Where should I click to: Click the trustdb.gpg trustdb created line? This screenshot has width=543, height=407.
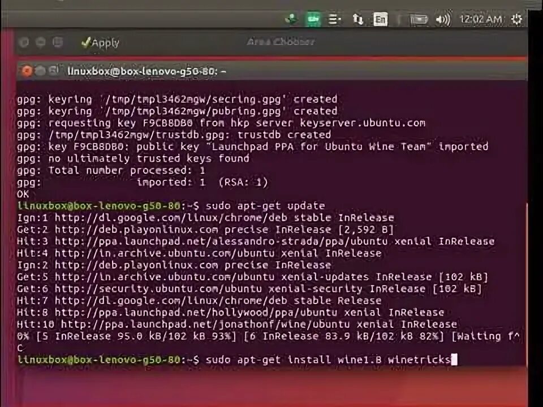pyautogui.click(x=174, y=135)
